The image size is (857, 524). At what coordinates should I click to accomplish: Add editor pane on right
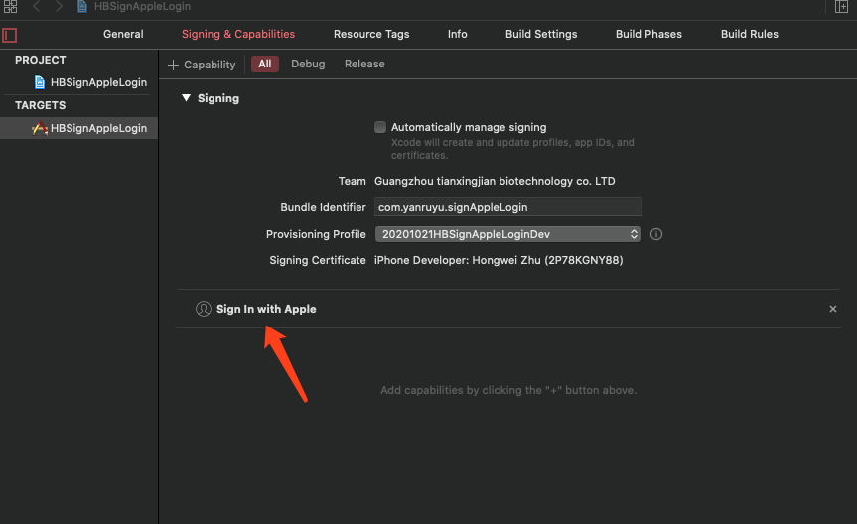[x=841, y=7]
